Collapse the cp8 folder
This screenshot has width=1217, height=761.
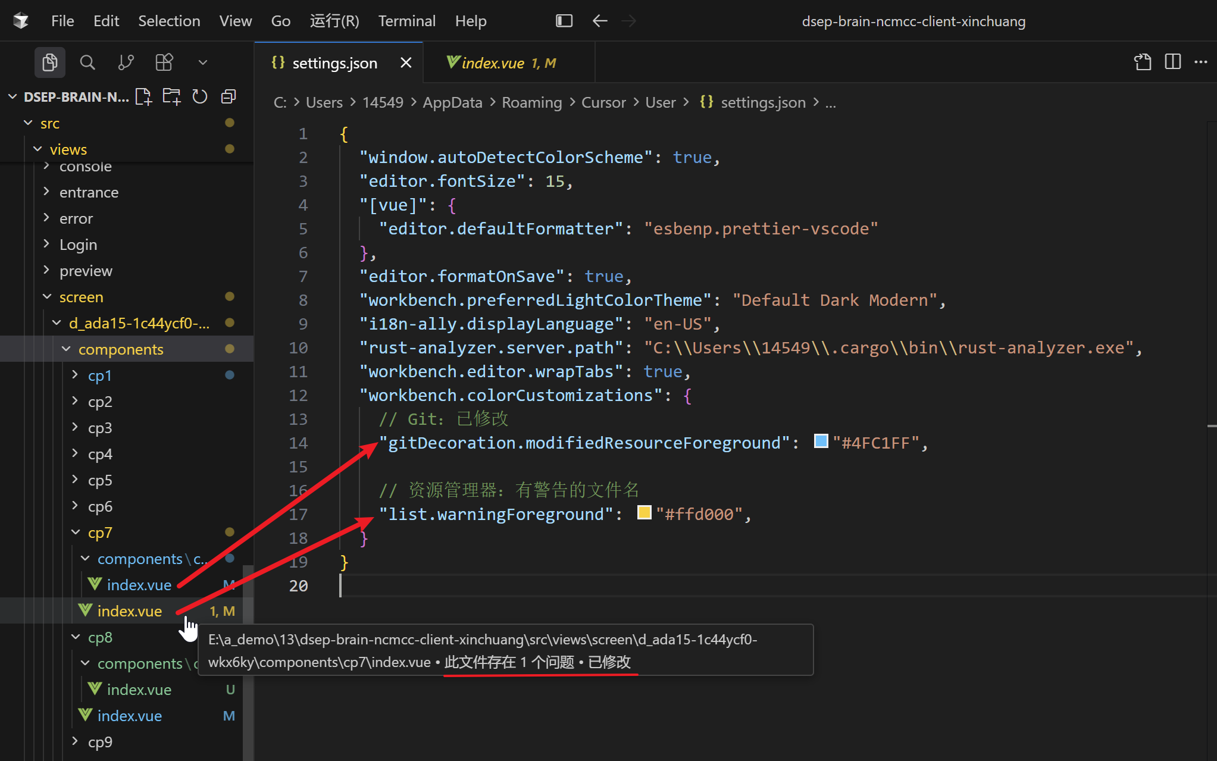[76, 637]
